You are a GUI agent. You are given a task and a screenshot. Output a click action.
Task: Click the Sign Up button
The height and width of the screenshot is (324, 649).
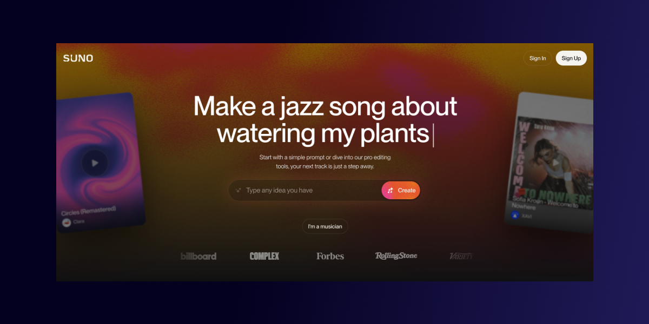571,58
